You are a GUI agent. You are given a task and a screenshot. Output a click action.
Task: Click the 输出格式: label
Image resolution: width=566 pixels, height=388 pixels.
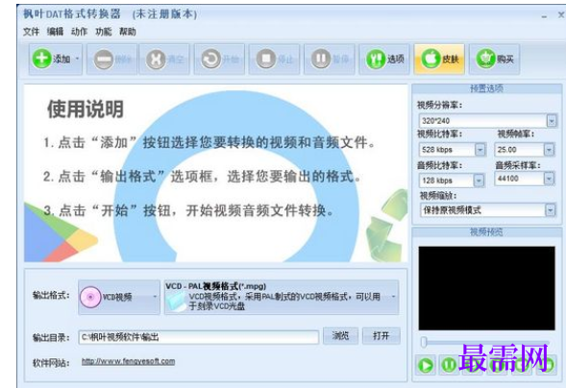click(51, 296)
